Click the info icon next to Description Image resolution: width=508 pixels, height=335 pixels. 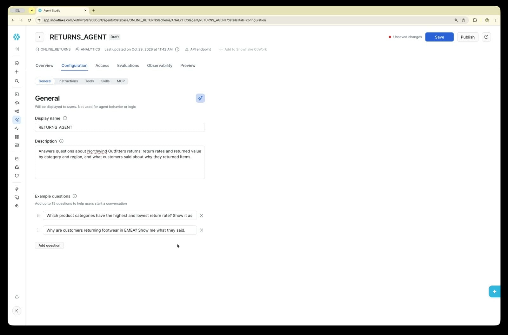[61, 141]
